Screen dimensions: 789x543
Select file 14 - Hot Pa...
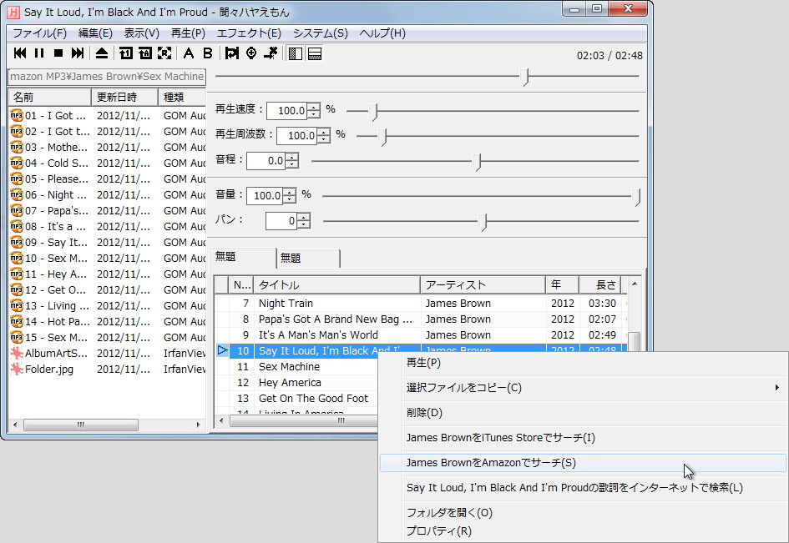coord(49,322)
